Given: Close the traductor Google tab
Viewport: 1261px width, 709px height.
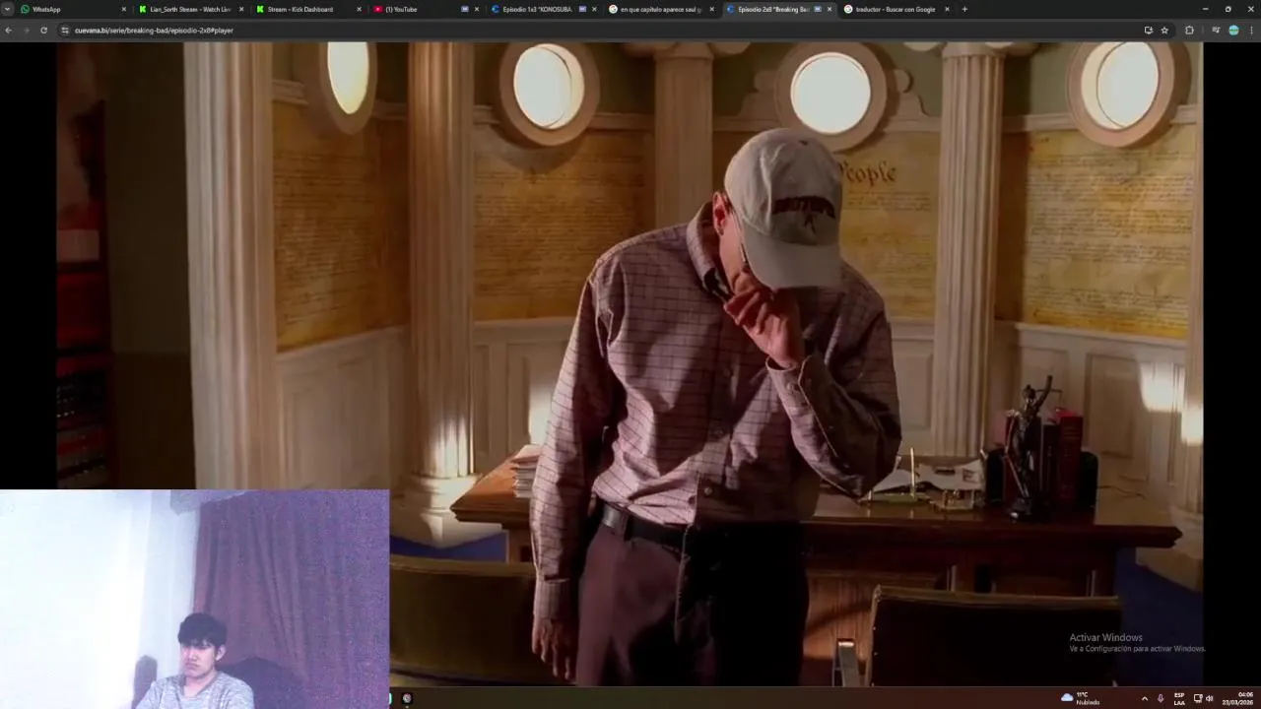Looking at the screenshot, I should click(x=947, y=9).
